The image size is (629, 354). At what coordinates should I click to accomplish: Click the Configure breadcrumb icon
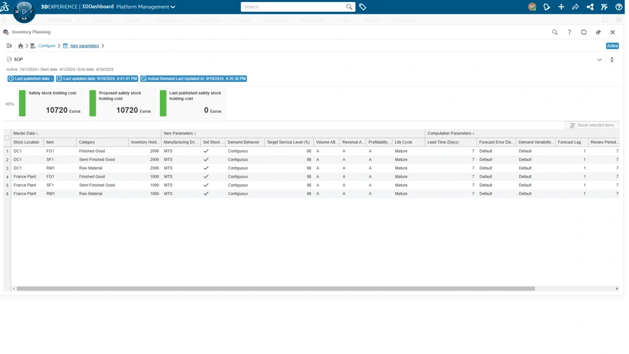click(x=33, y=46)
